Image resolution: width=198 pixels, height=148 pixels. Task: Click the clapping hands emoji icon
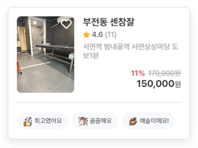pos(83,121)
